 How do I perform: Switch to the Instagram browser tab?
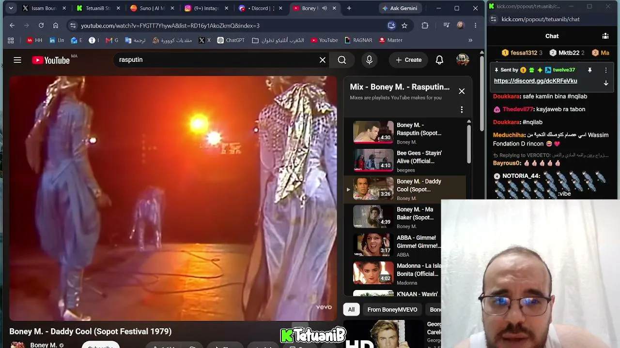click(x=205, y=8)
